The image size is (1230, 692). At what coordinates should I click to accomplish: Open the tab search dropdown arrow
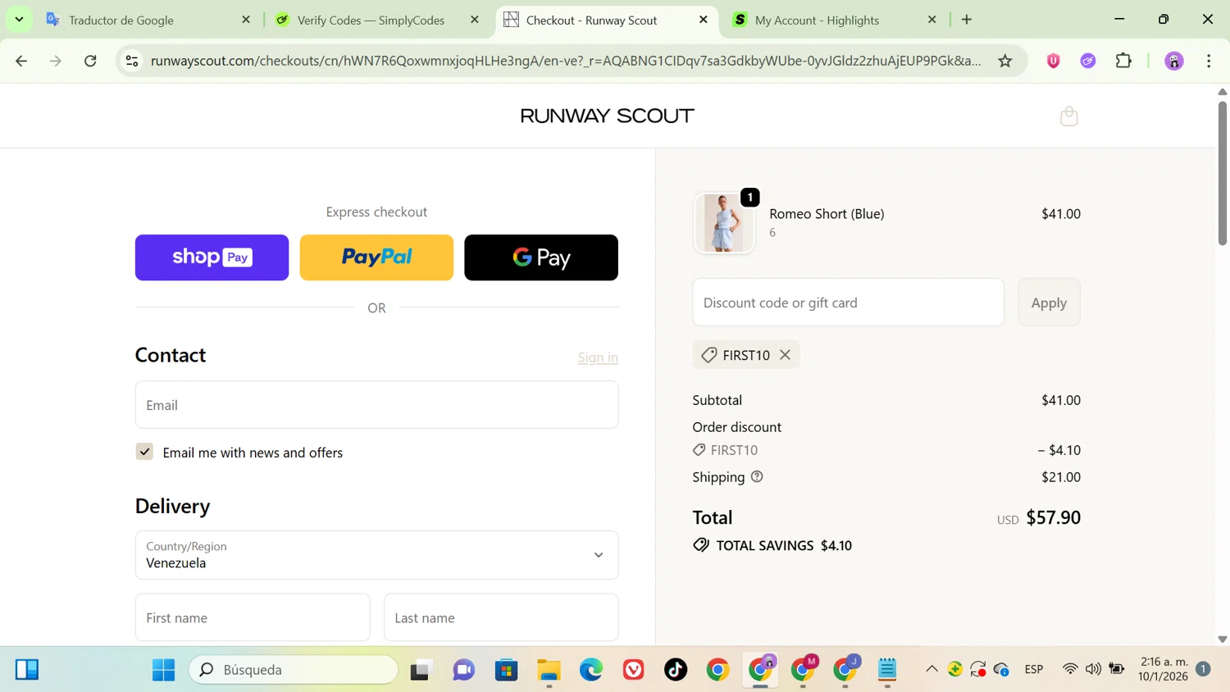(19, 19)
